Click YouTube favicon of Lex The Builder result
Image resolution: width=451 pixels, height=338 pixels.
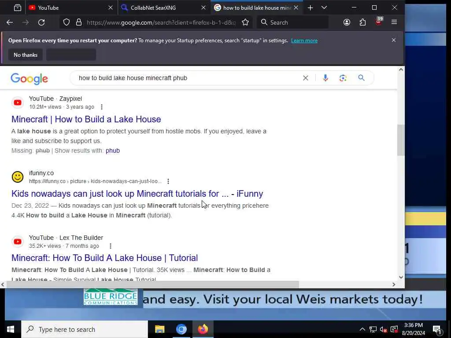pyautogui.click(x=18, y=242)
